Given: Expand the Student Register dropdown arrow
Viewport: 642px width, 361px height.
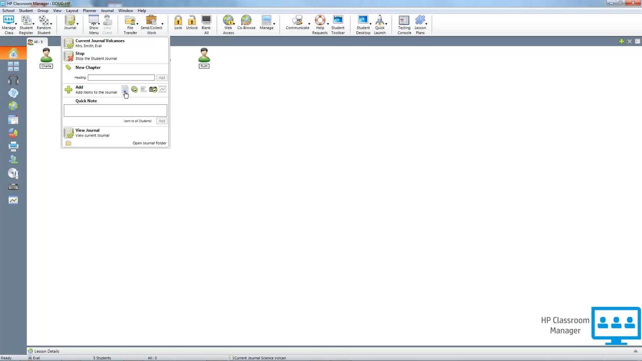Looking at the screenshot, I should [33, 24].
